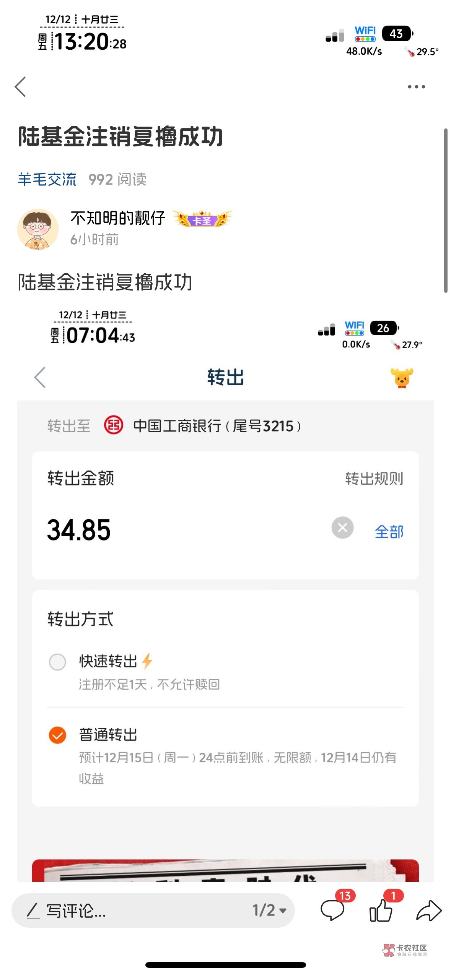The height and width of the screenshot is (977, 451).
Task: Tap the share arrow icon
Action: tap(429, 910)
